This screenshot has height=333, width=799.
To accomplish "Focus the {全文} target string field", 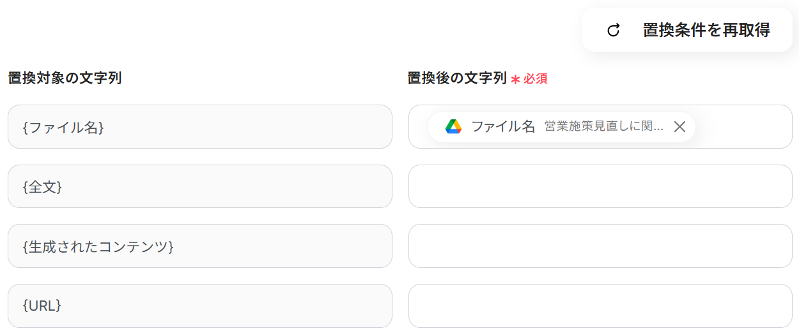I will (199, 186).
